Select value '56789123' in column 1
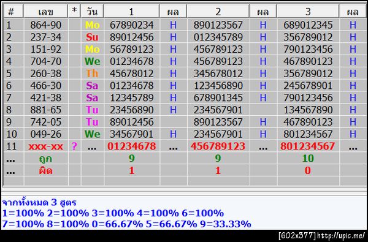 click(x=132, y=49)
